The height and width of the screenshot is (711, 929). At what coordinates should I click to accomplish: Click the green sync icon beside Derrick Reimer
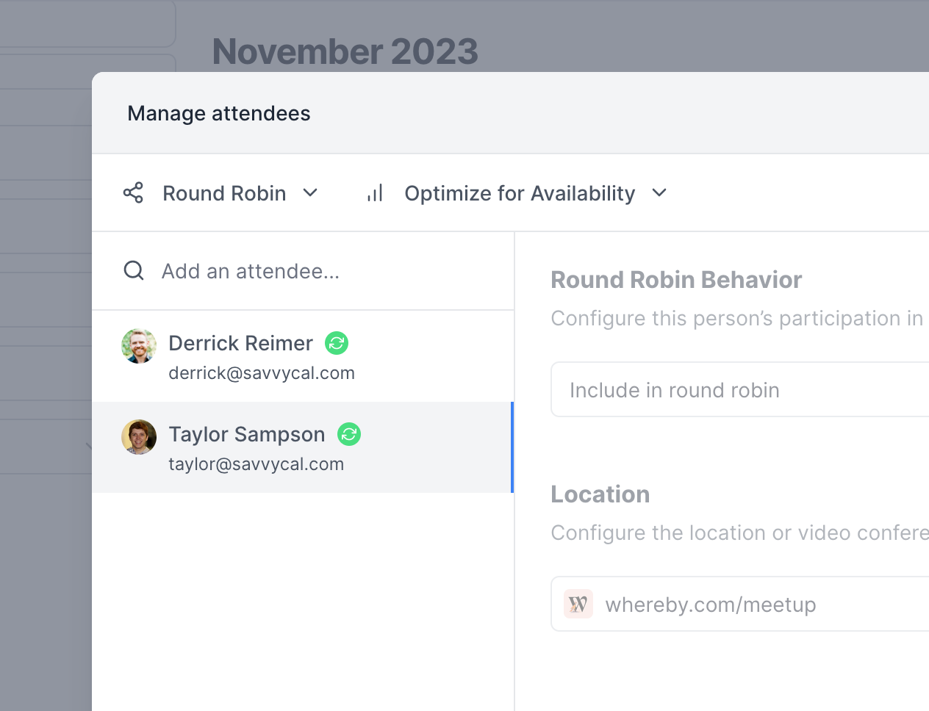point(336,343)
